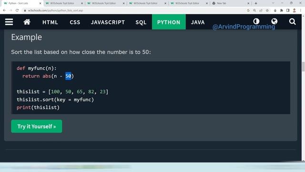Image resolution: width=305 pixels, height=172 pixels.
Task: Click the Try it Yourself button
Action: coord(37,126)
